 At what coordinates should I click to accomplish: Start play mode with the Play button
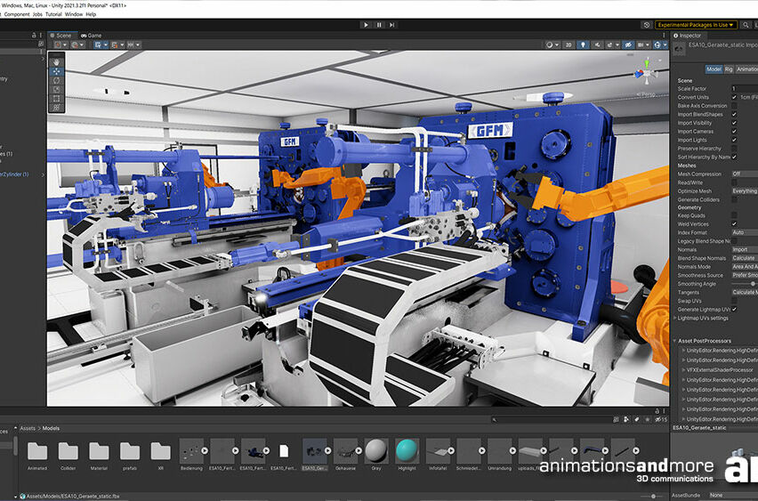click(x=366, y=25)
